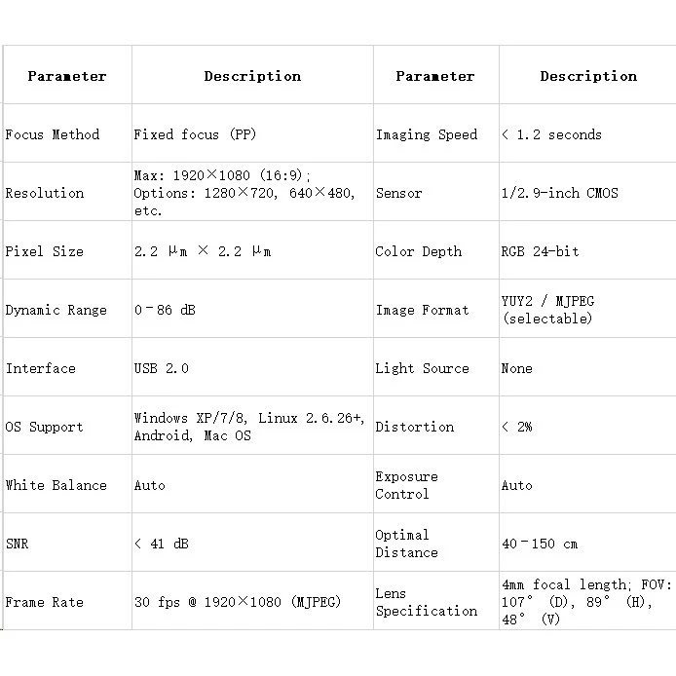
Task: Click the 0–86 dB dynamic range value
Action: [165, 310]
